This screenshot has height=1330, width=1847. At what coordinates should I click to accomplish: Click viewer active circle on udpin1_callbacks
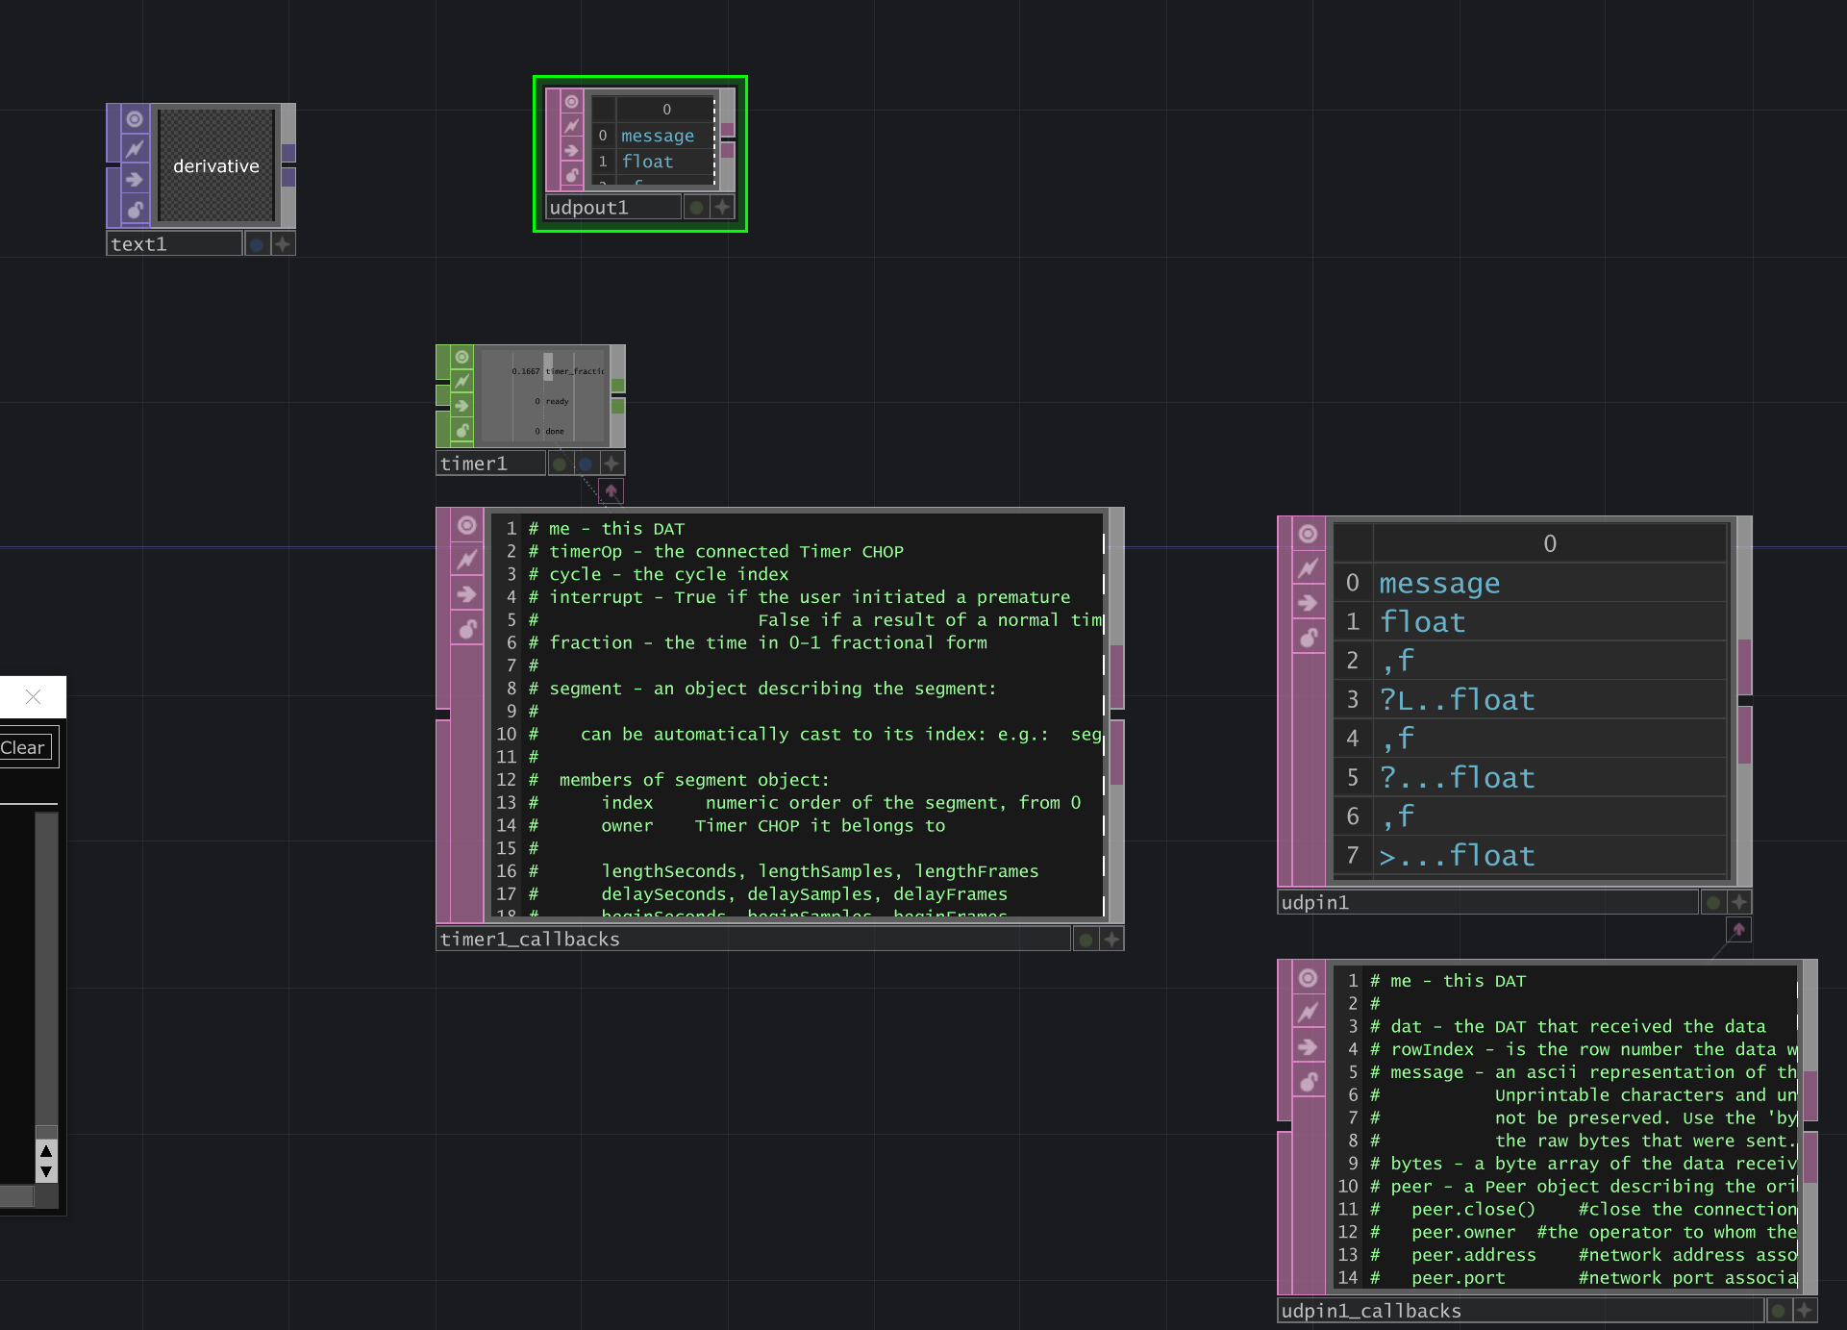coord(1308,978)
